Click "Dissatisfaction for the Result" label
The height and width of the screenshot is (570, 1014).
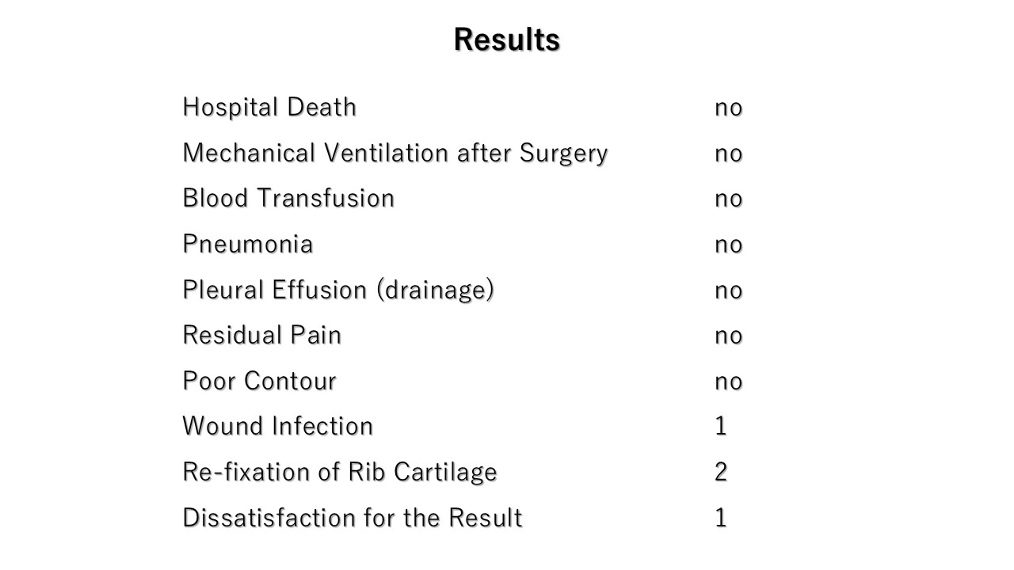tap(352, 518)
